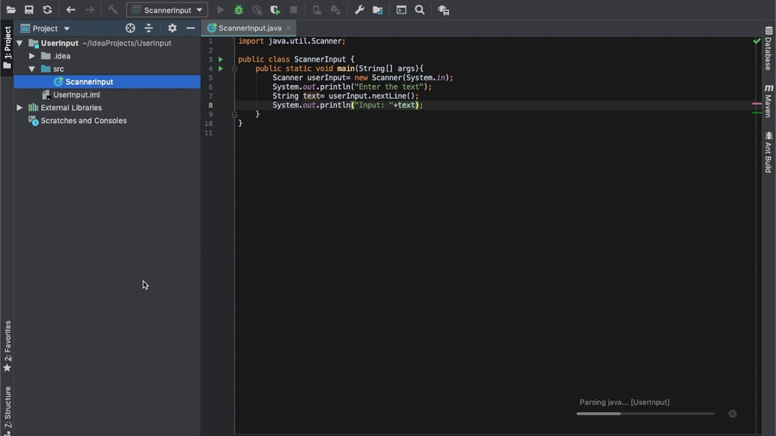Open the Ant Build tool window

768,152
